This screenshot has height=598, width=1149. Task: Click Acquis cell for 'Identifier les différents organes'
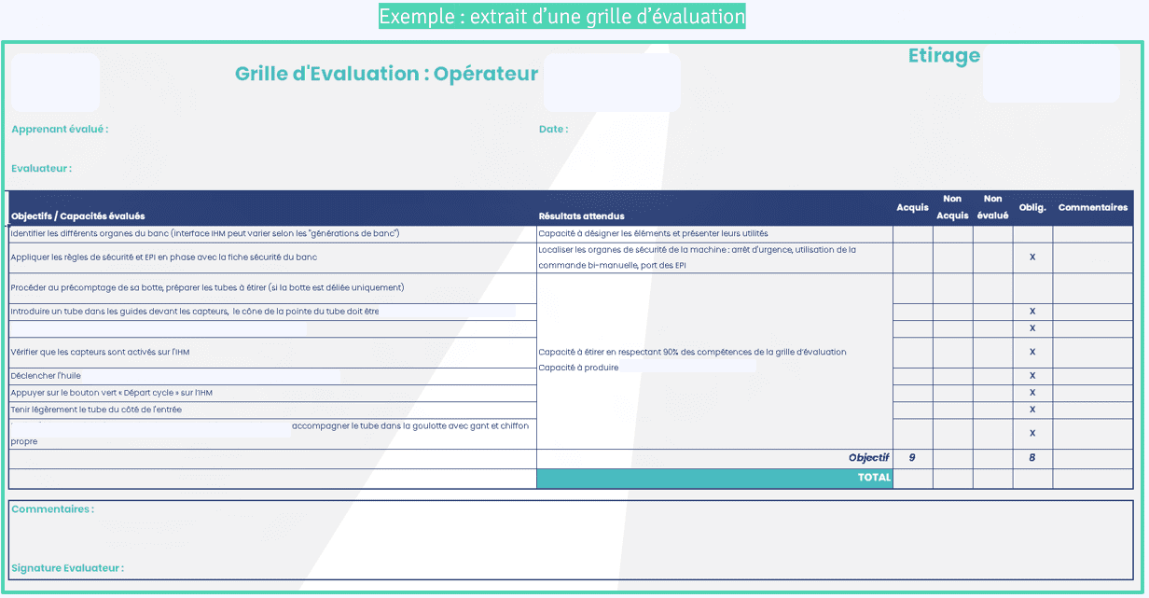pos(912,234)
